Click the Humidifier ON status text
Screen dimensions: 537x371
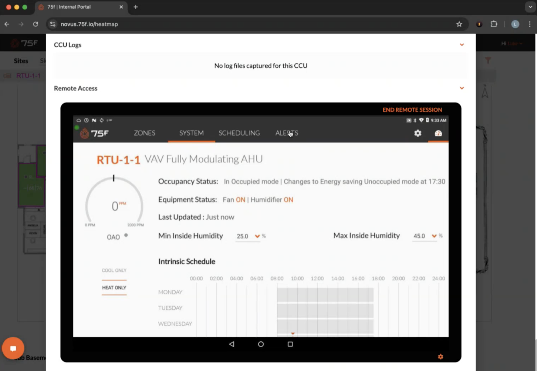click(272, 200)
